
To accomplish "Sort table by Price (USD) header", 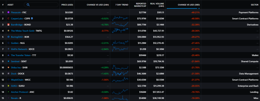I will (67, 5).
